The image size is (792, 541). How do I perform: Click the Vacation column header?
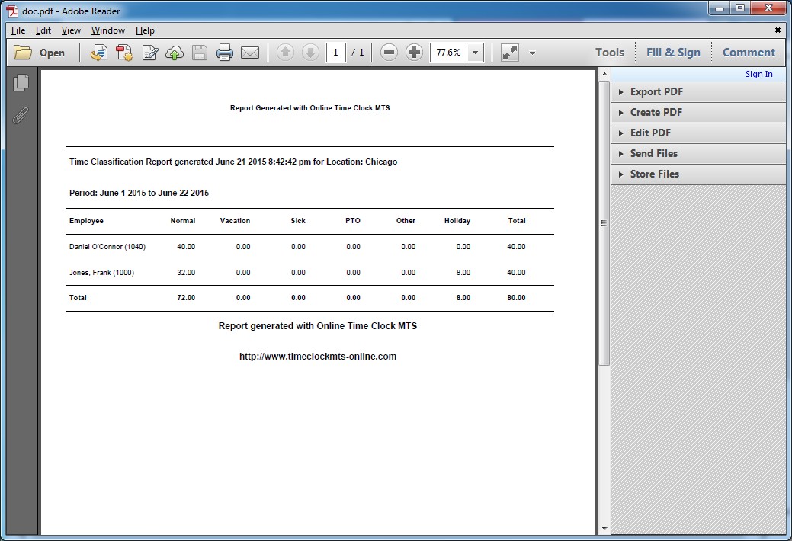(x=235, y=221)
